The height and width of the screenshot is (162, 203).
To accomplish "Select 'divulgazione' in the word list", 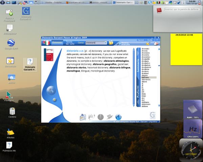I will pos(146,67).
